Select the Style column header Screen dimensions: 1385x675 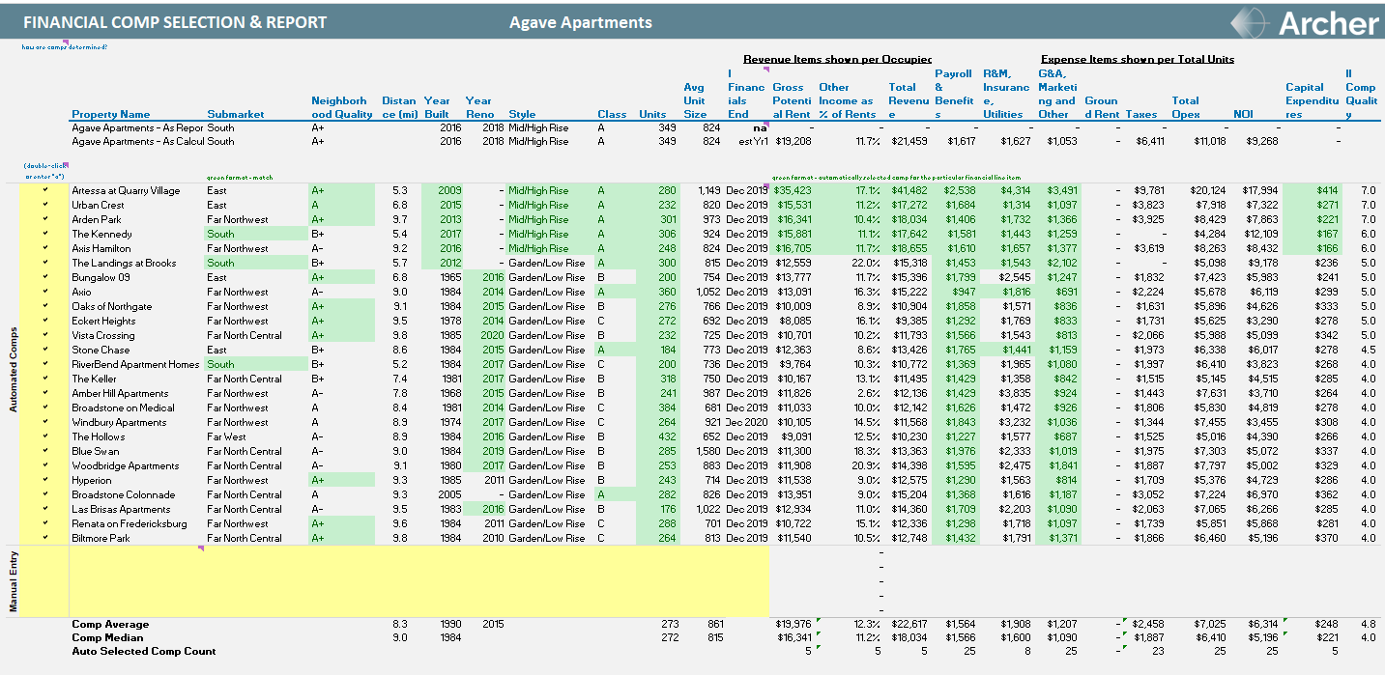click(x=522, y=114)
